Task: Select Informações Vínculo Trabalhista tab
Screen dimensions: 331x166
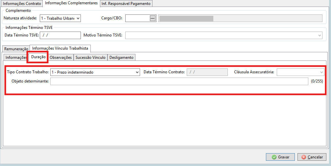Action: (60, 48)
